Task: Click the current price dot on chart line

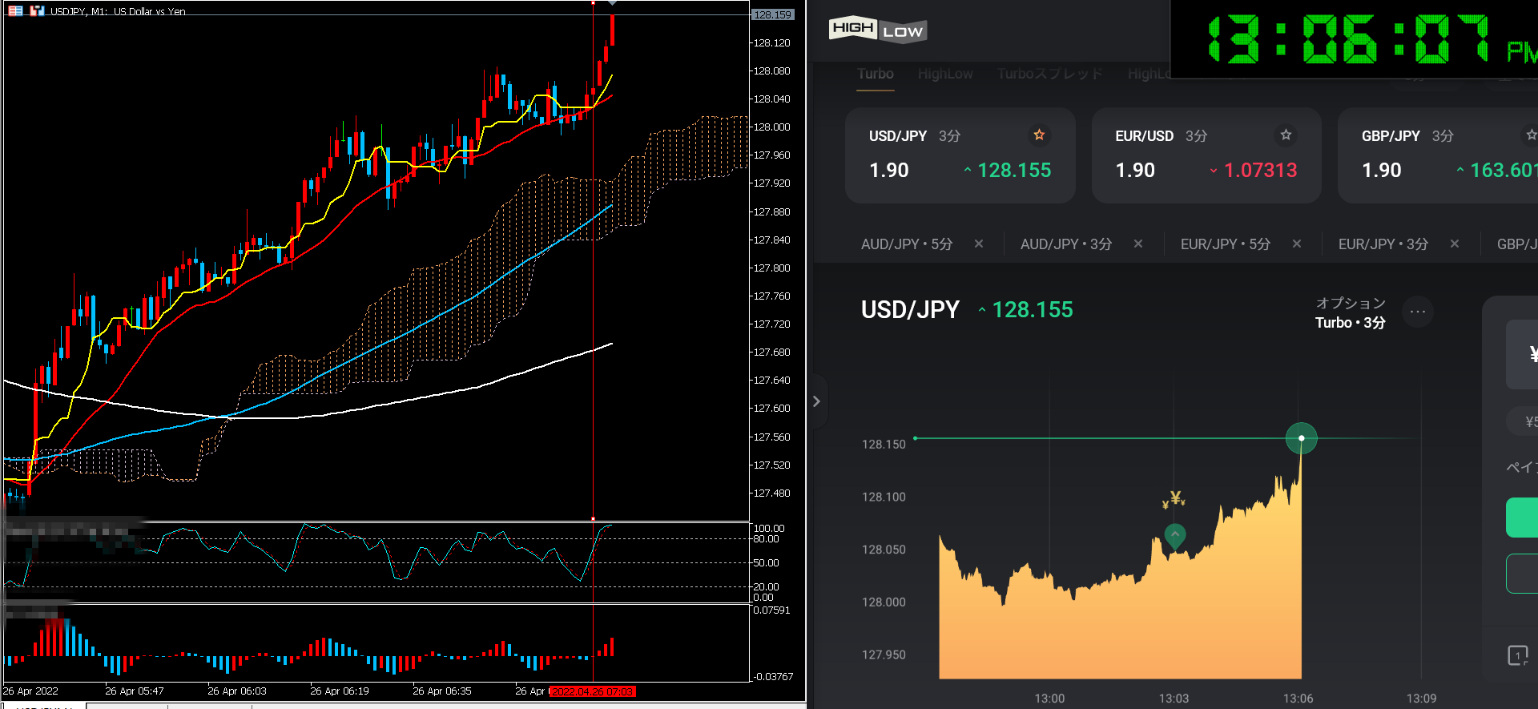Action: pyautogui.click(x=1301, y=438)
